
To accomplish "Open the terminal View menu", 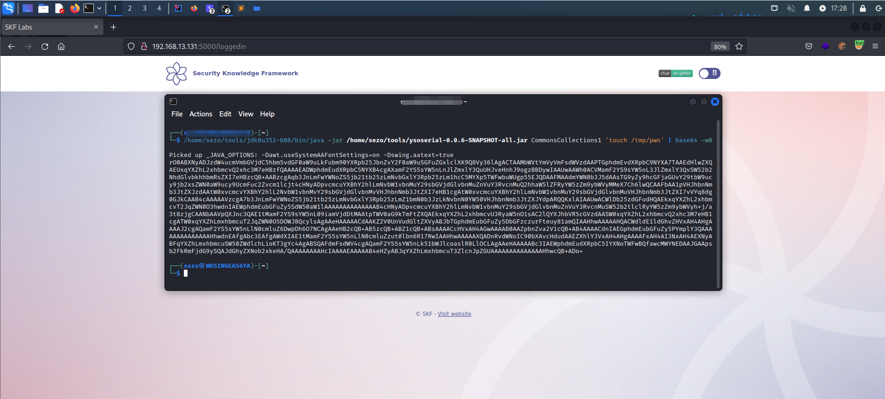I will (246, 114).
